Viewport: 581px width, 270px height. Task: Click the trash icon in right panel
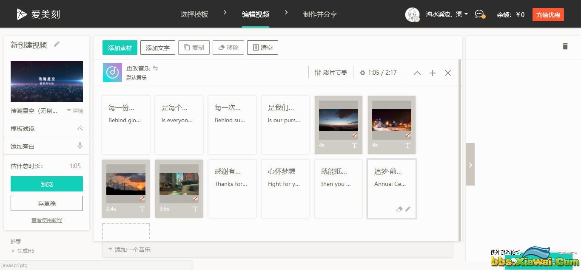565,46
